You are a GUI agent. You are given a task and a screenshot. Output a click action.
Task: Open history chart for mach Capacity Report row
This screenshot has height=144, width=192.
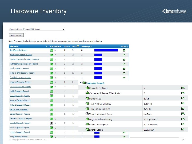coord(124,69)
